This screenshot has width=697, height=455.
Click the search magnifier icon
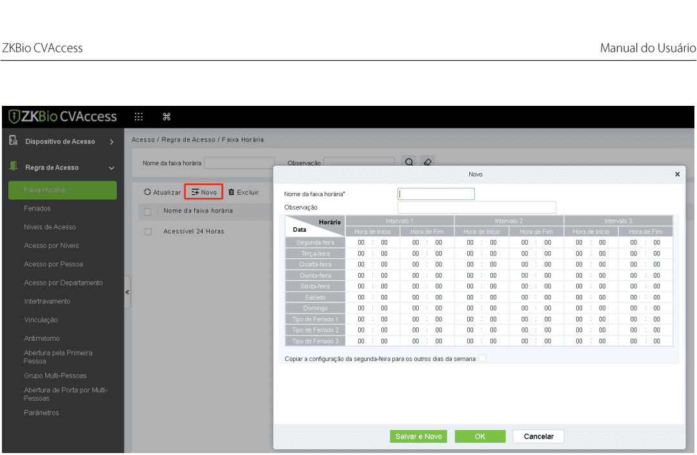409,162
